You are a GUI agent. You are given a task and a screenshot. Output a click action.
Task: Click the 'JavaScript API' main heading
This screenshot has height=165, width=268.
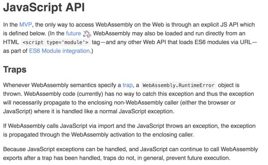tap(44, 7)
